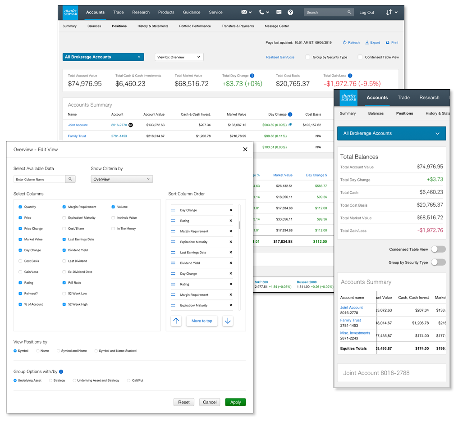Click the mail envelope icon in header

click(244, 13)
